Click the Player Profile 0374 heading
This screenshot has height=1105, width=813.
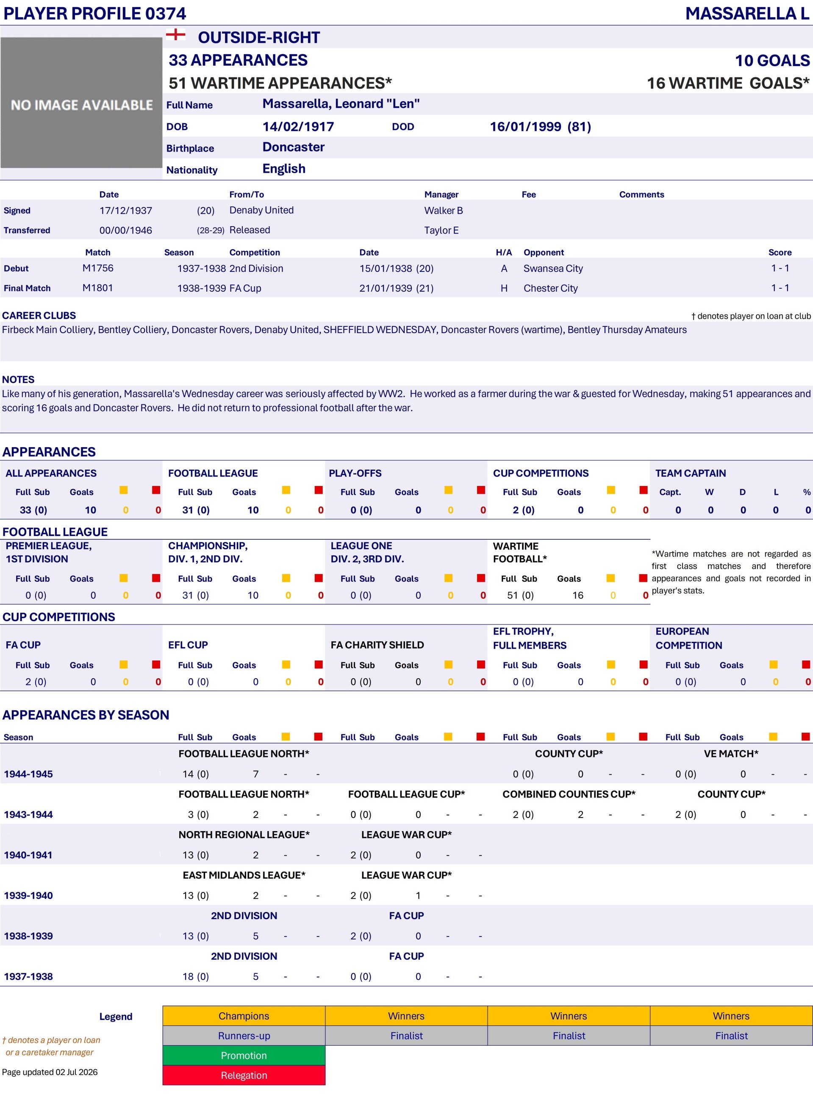click(95, 13)
